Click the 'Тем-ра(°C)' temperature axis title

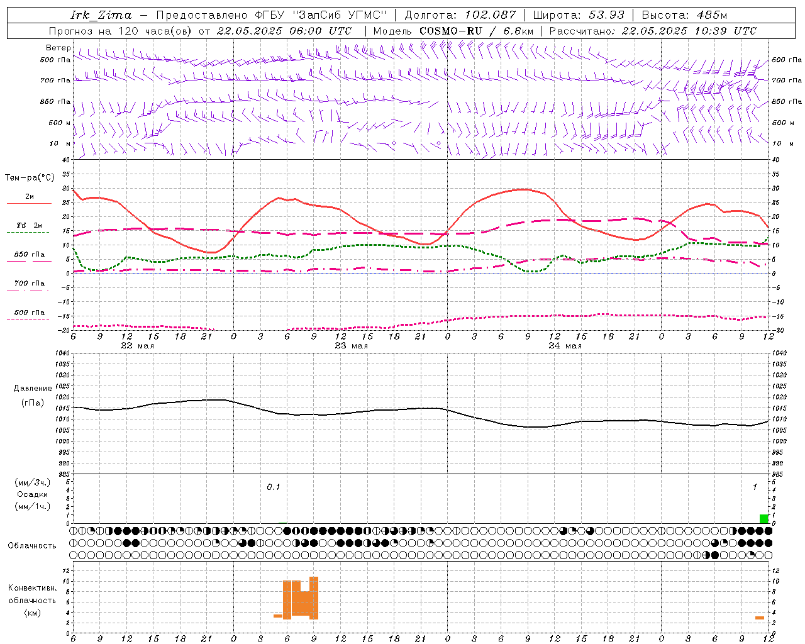tap(30, 177)
